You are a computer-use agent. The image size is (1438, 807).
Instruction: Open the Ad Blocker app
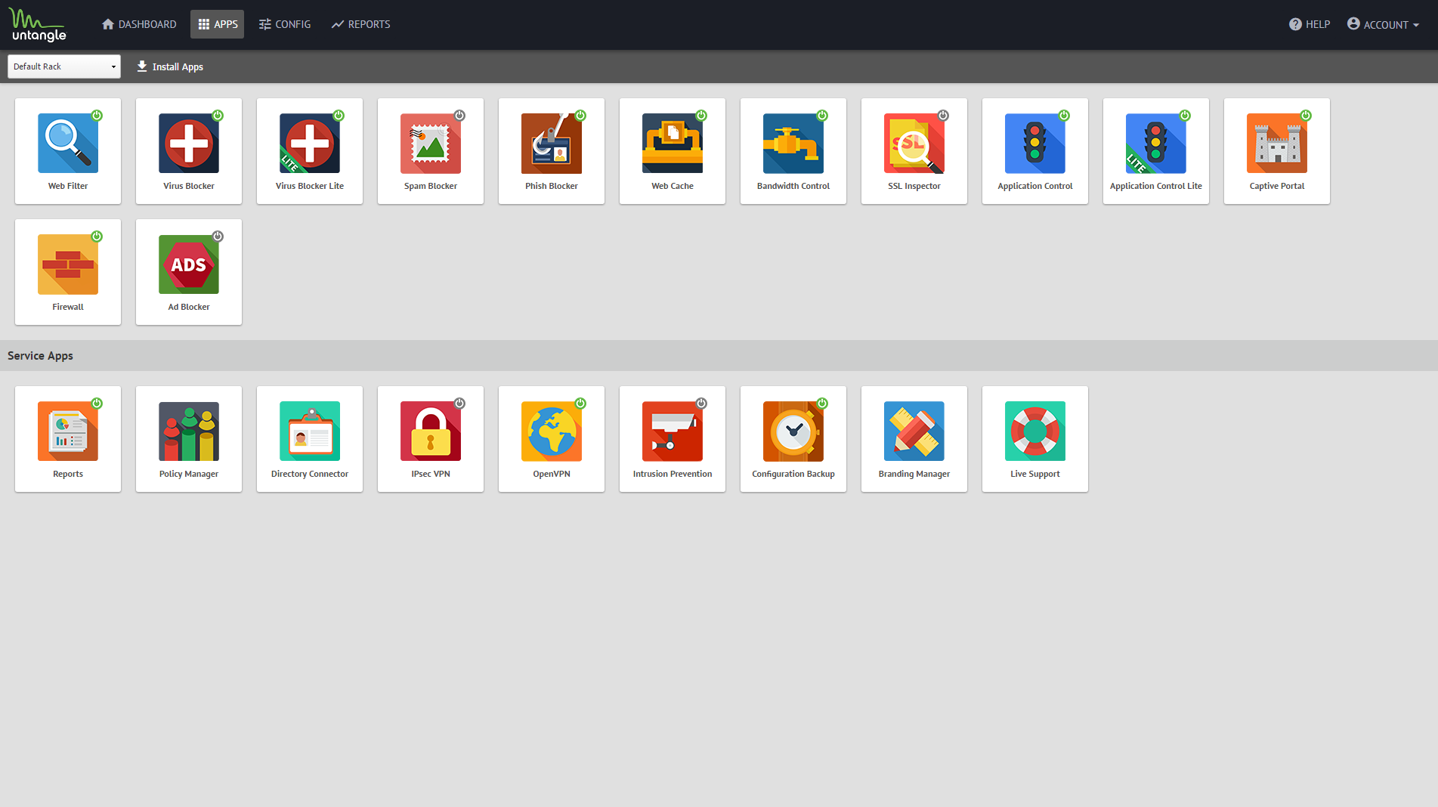(x=189, y=272)
